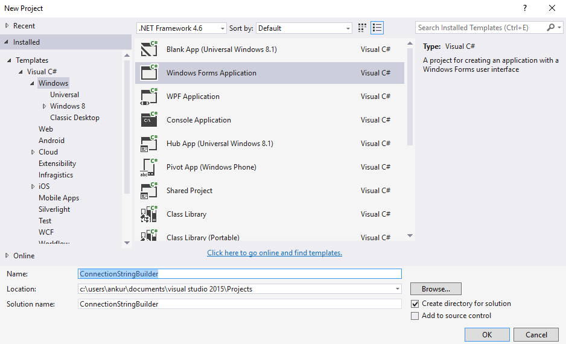
Task: Expand the Online templates section
Action: click(x=7, y=256)
